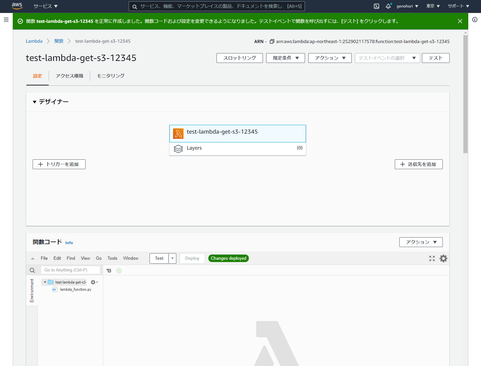Open the hamburger navigation menu

[6, 20]
